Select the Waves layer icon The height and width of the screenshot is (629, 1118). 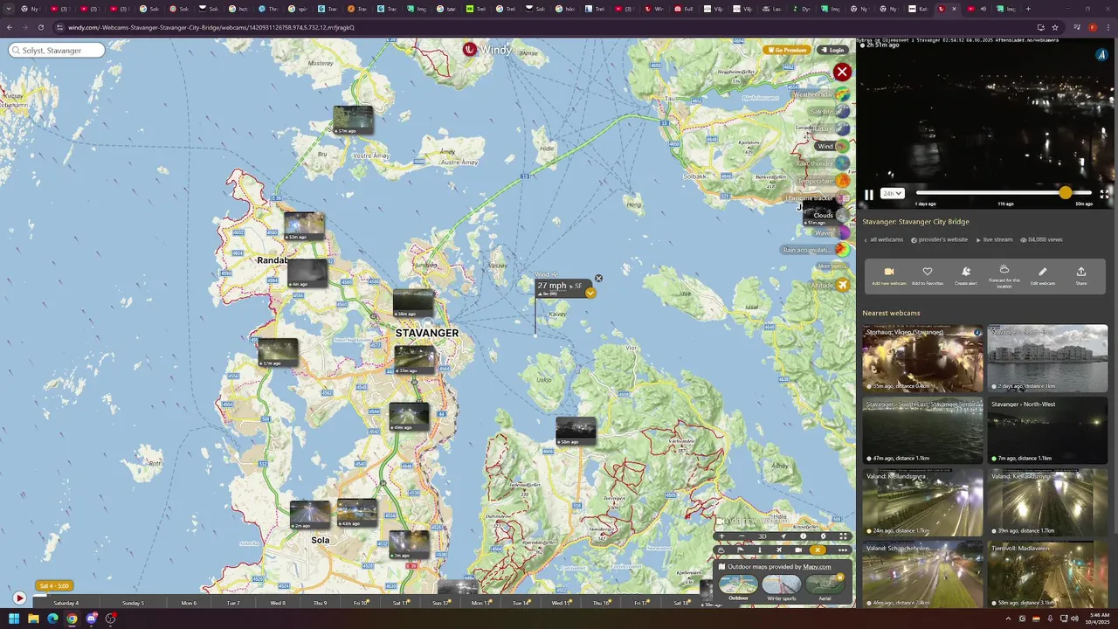tap(842, 233)
